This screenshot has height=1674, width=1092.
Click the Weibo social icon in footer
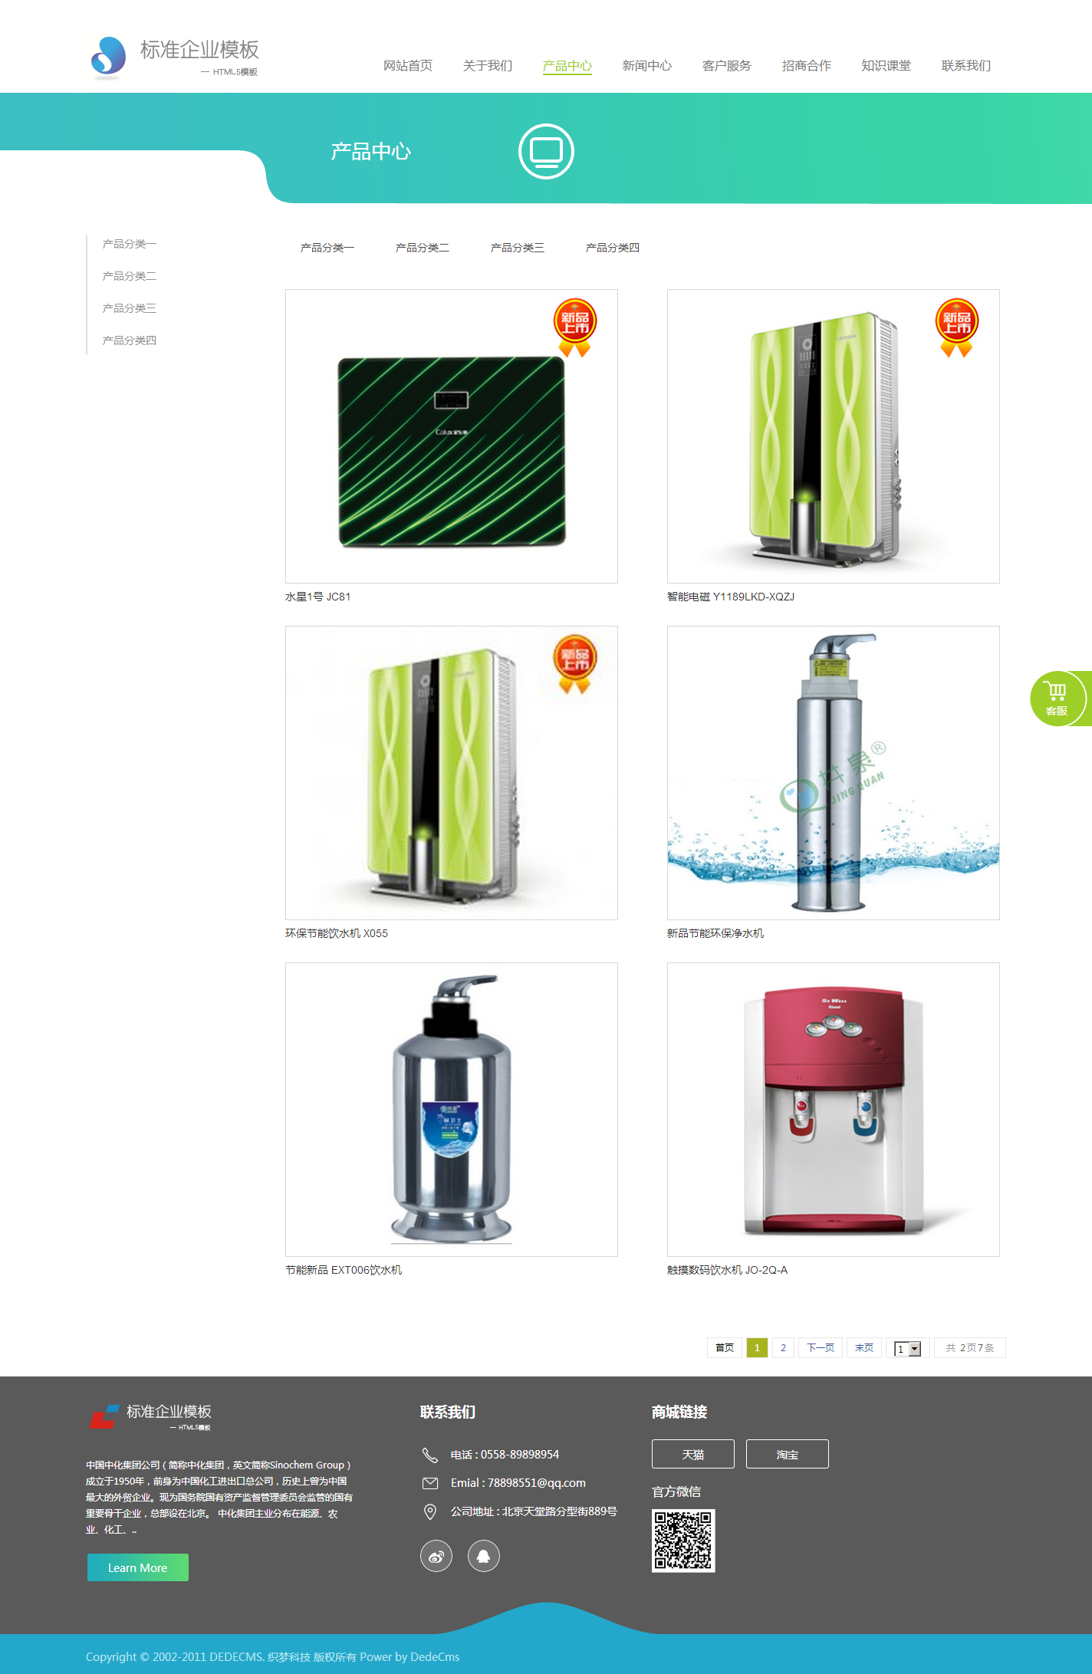436,1556
